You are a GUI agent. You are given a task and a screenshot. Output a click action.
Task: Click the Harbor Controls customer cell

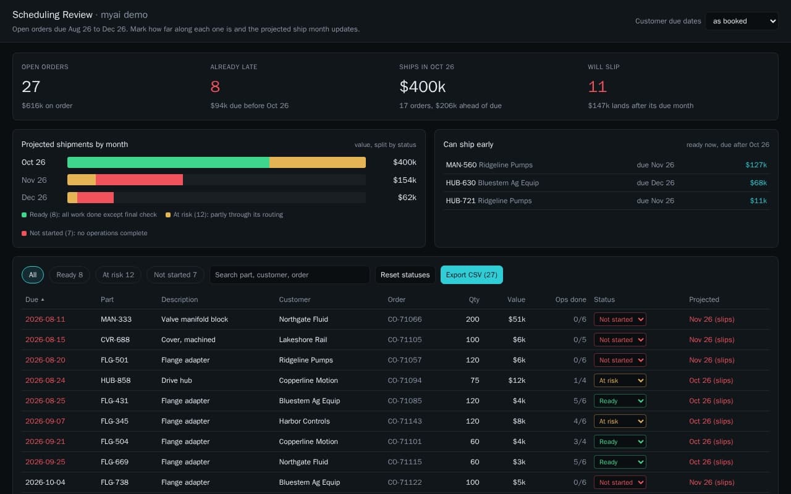pyautogui.click(x=305, y=421)
